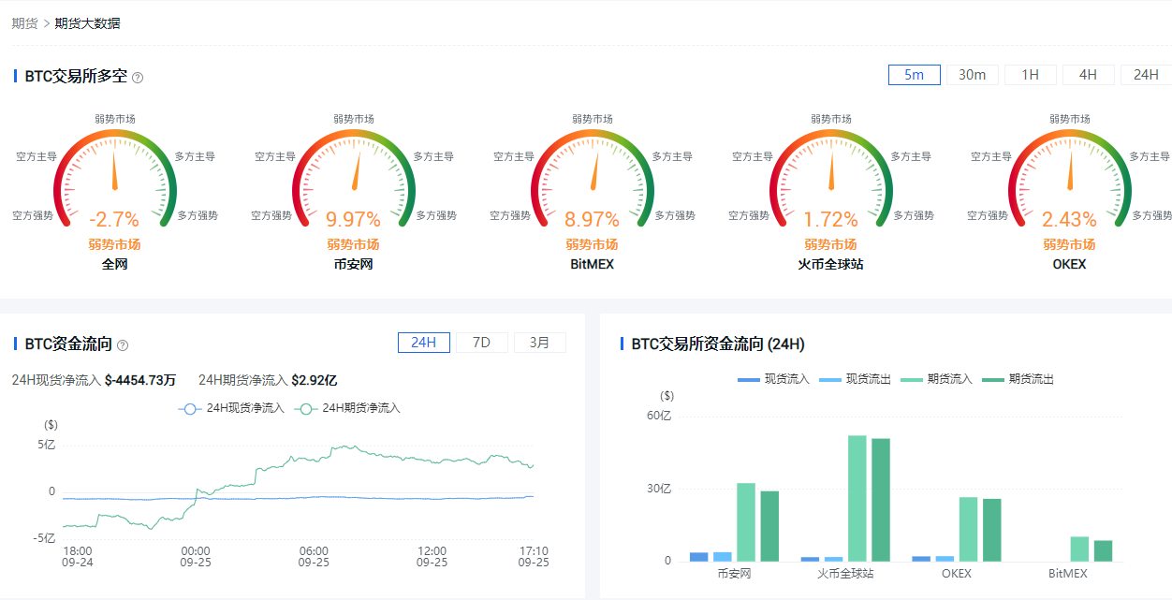Toggle 24H期货净流入 legend series

pyautogui.click(x=347, y=409)
